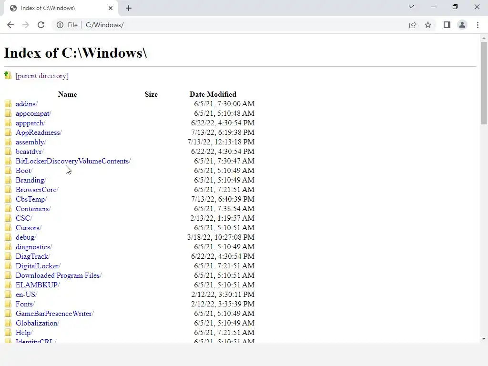The height and width of the screenshot is (366, 488).
Task: Click the folder icon beside CbsTemp
Action: [8, 199]
